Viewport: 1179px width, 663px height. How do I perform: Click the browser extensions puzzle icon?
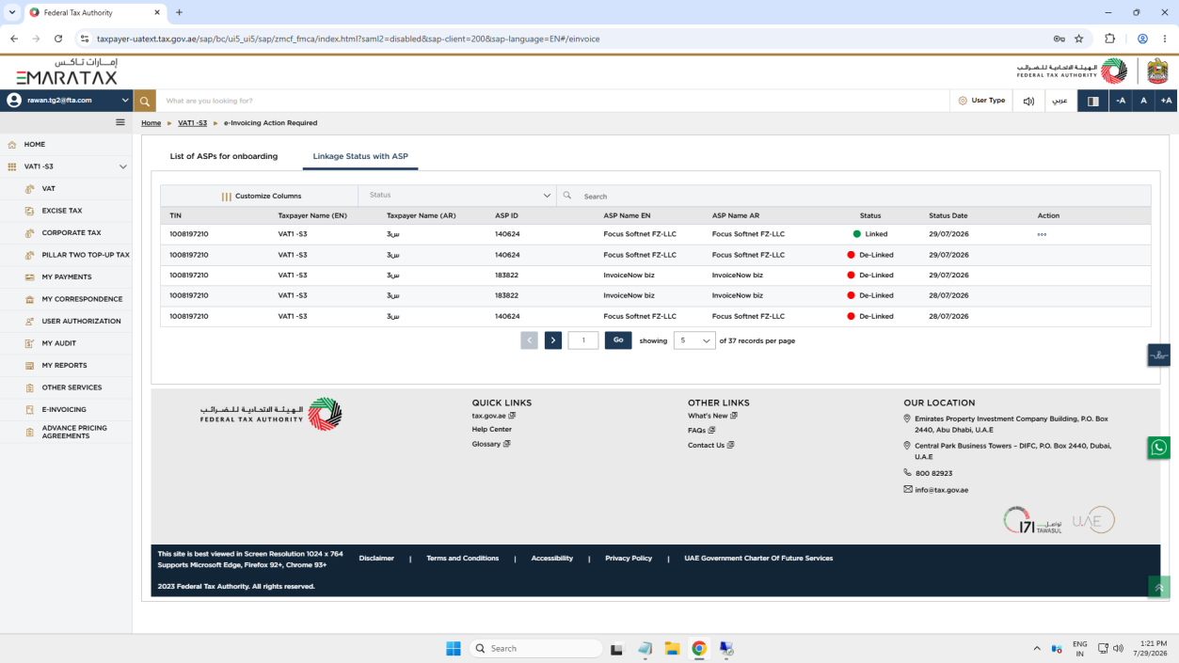[x=1109, y=39]
